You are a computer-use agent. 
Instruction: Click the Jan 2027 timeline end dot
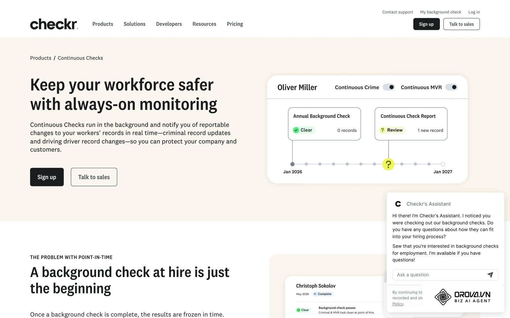(x=443, y=164)
